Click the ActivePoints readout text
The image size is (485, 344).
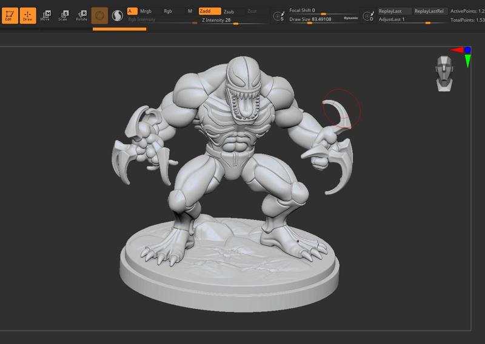(x=467, y=11)
